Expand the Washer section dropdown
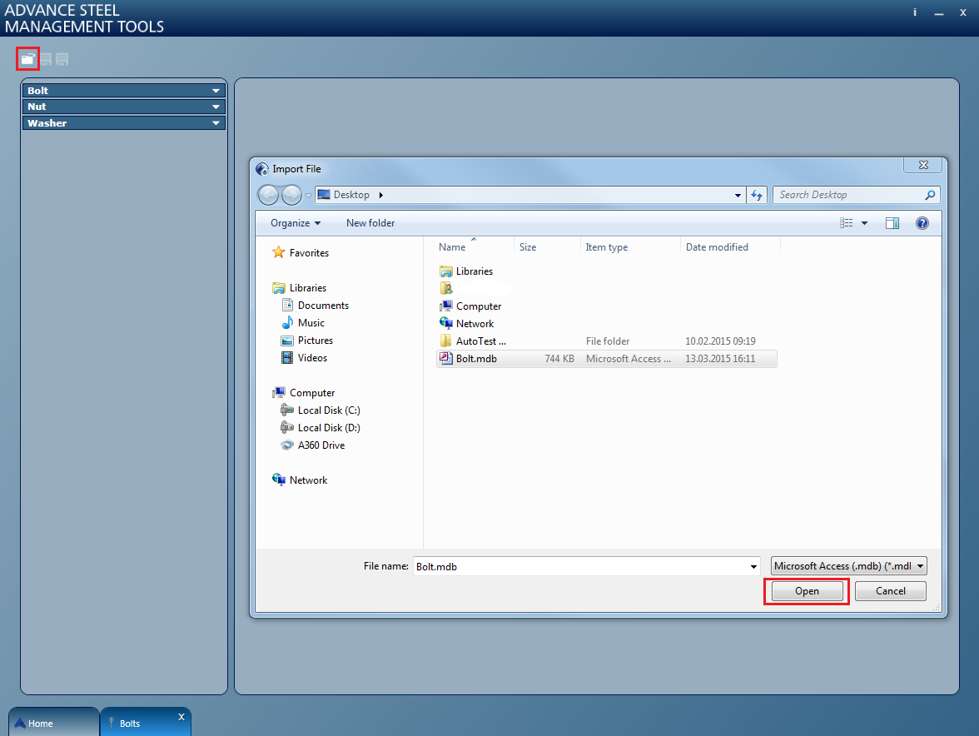This screenshot has width=979, height=736. [216, 123]
